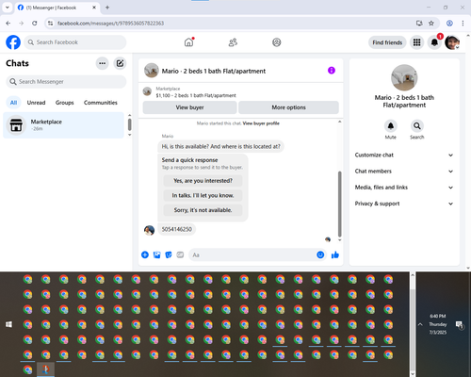The height and width of the screenshot is (377, 471).
Task: Start a new message with compose icon
Action: 120,63
